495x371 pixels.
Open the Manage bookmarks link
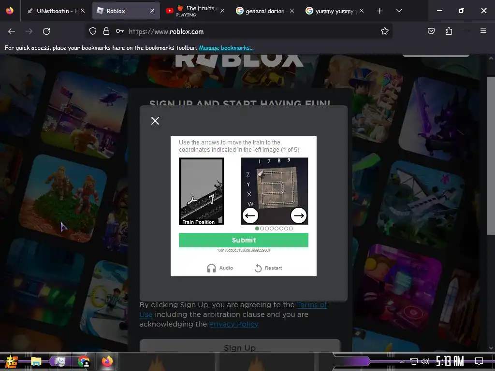(226, 48)
